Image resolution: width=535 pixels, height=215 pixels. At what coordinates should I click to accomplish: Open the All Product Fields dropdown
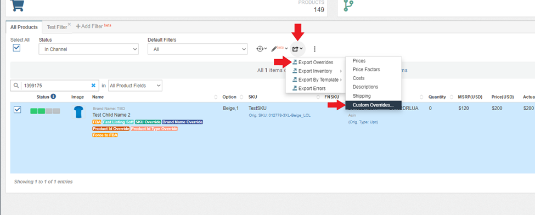pyautogui.click(x=135, y=86)
